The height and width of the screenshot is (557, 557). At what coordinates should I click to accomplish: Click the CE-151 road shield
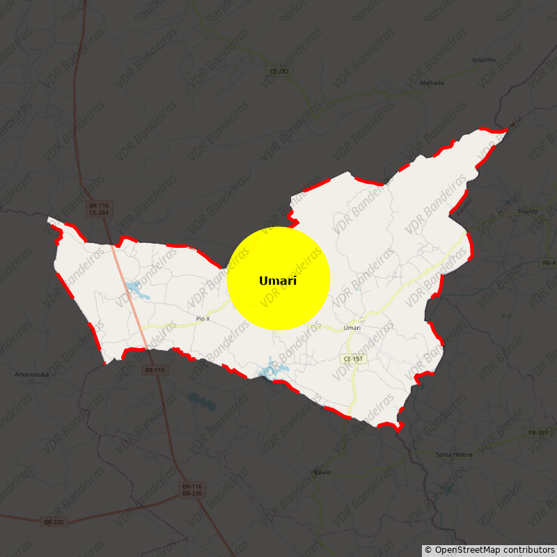(x=353, y=359)
